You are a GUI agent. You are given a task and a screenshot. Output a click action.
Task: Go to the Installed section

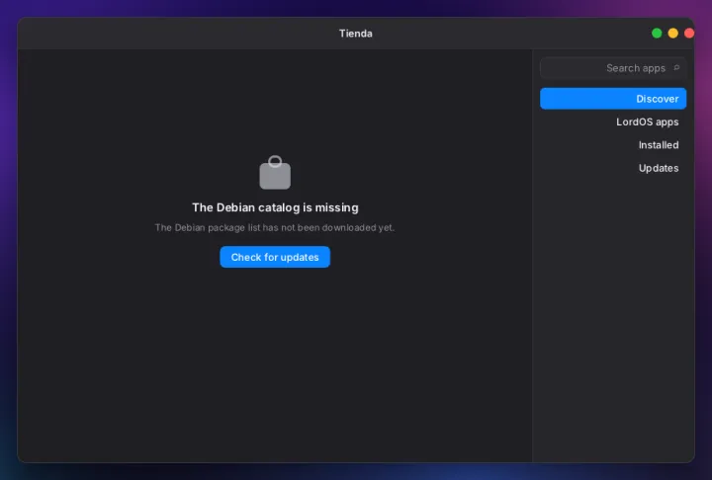click(x=612, y=145)
